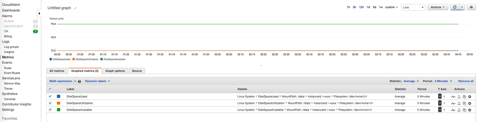Toggle the select-all header checkbox

pos(50,89)
